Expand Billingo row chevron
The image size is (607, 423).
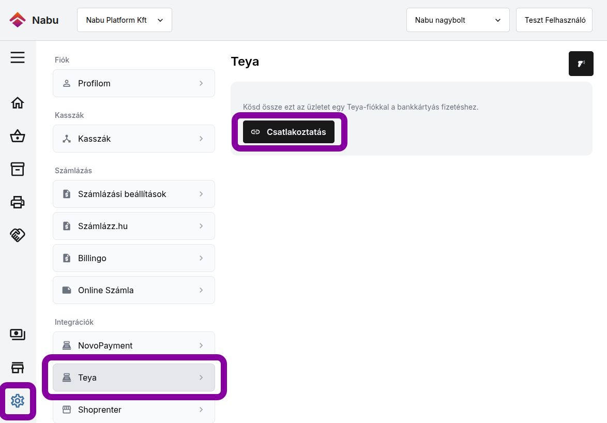pos(201,258)
